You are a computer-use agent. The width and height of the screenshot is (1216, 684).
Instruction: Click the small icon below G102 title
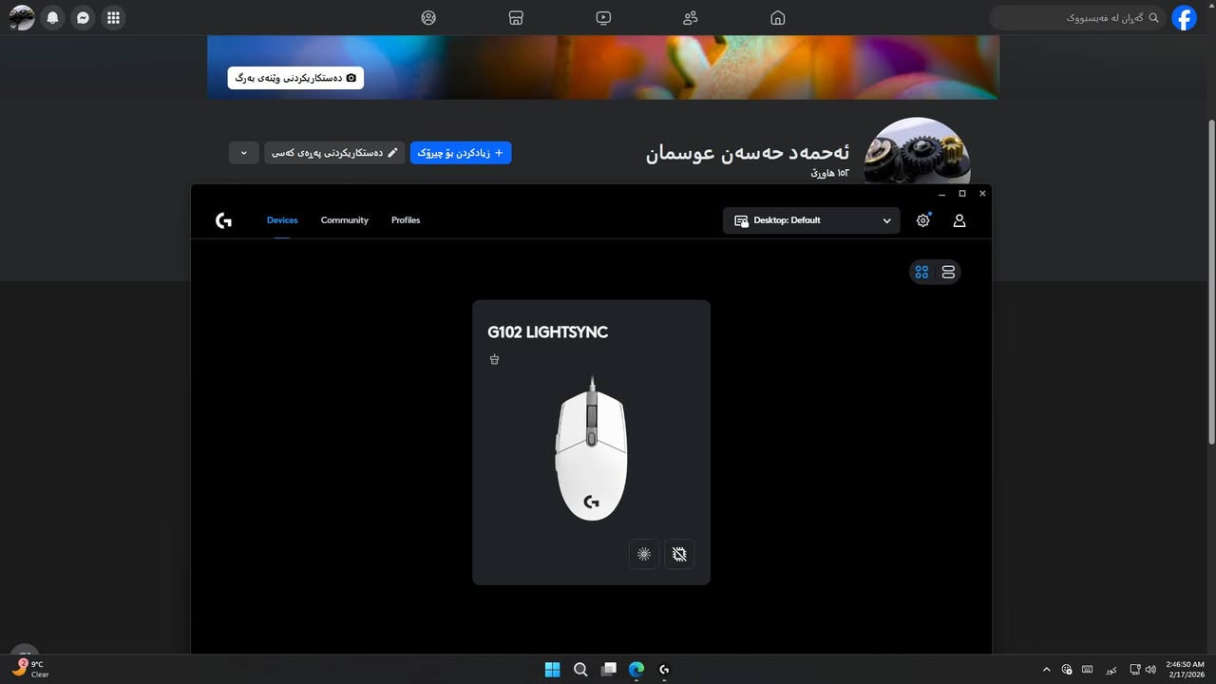tap(494, 359)
